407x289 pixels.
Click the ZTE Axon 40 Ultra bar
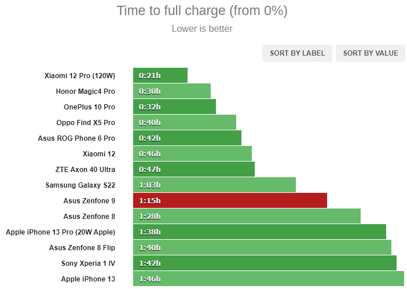[194, 169]
